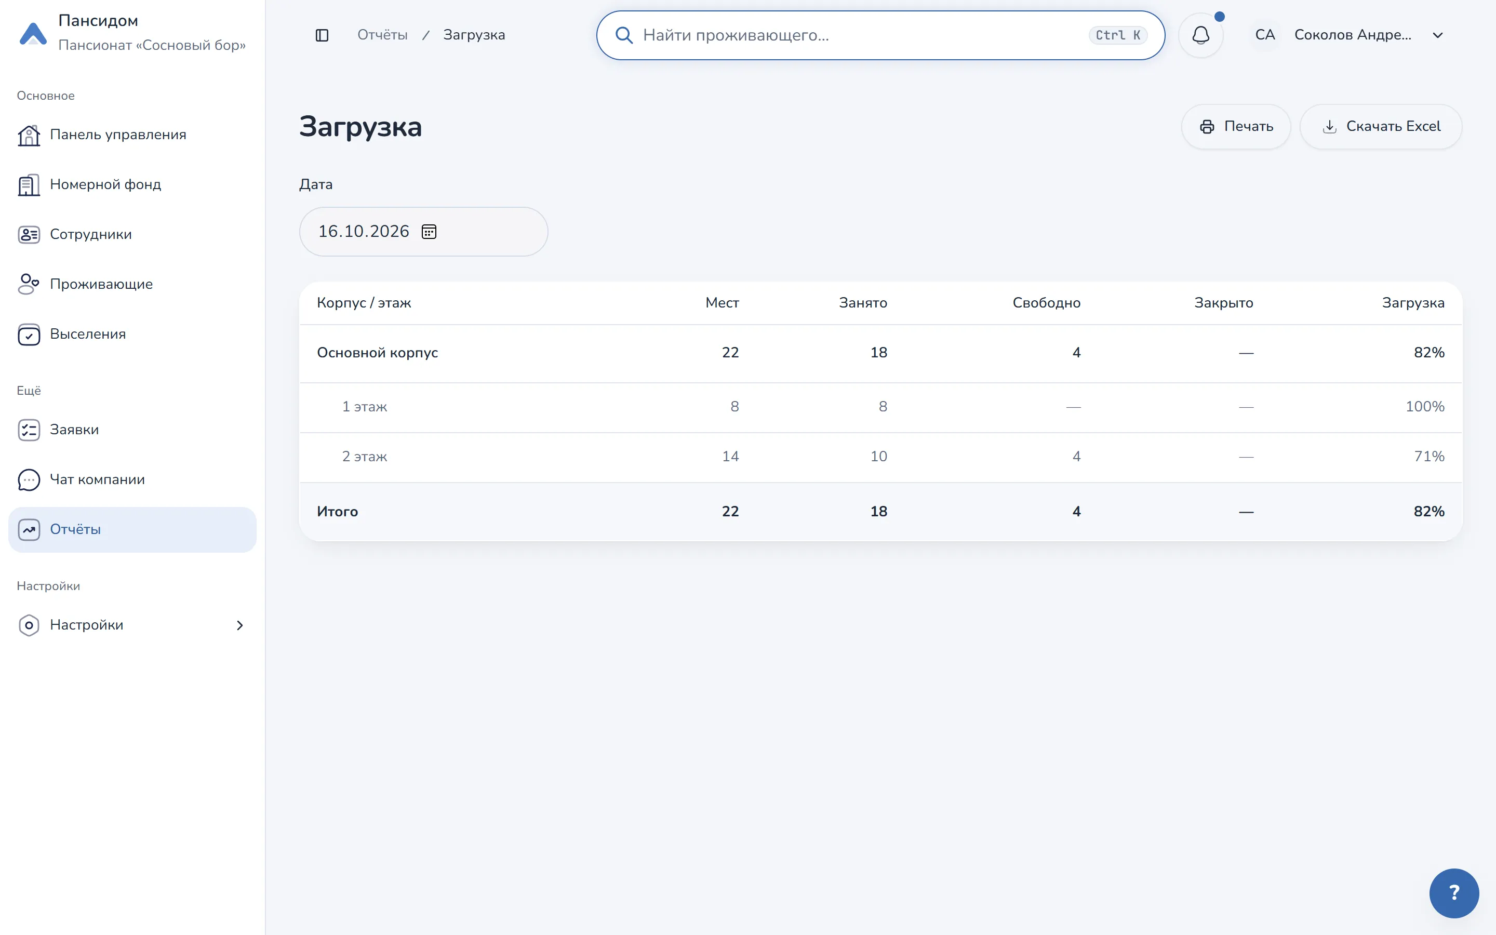This screenshot has height=935, width=1496.
Task: Open the help question mark button
Action: (x=1454, y=893)
